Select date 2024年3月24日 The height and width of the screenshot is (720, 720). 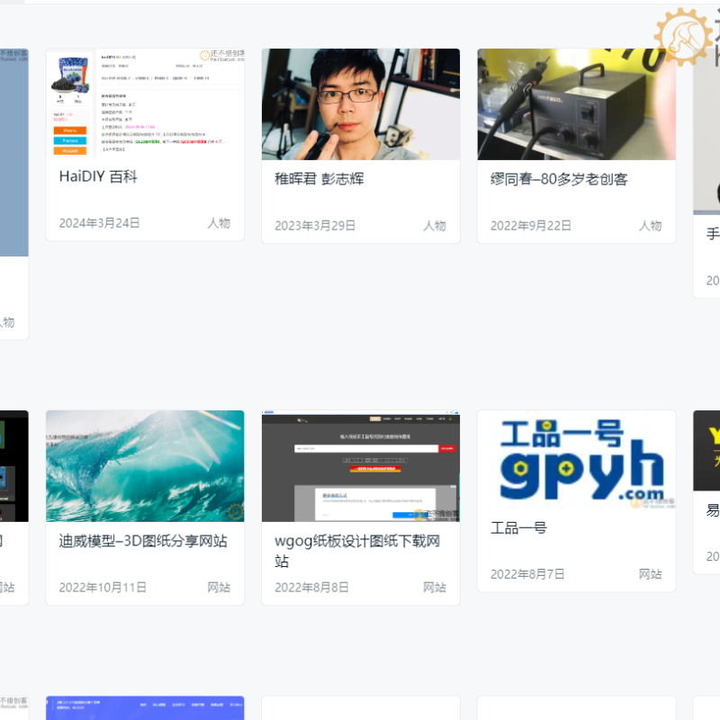99,223
